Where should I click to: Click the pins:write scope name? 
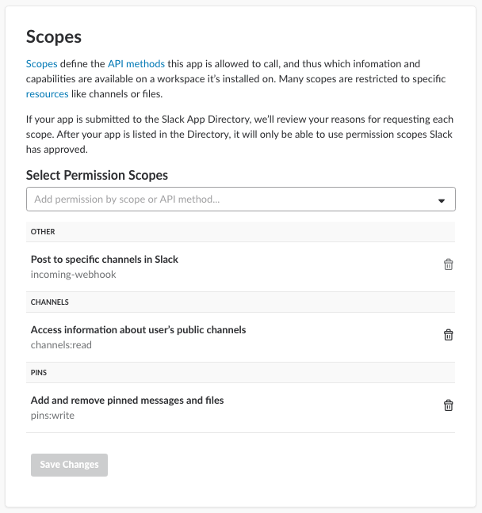coord(52,416)
